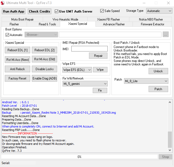Click the IMEI Repair button
This screenshot has height=167, width=174.
[x=98, y=55]
